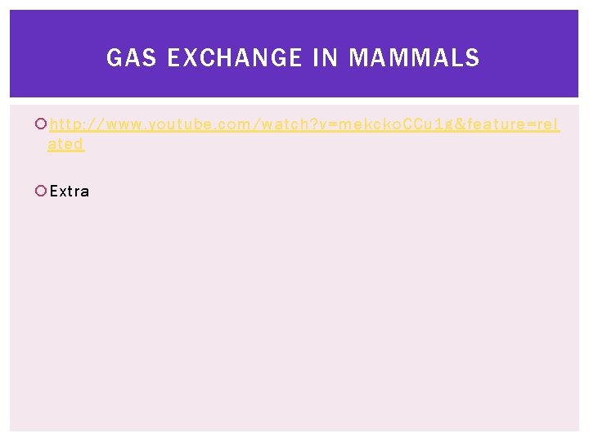Image resolution: width=589 pixels, height=442 pixels.
Task: Click the ampersand in the URL
Action: point(460,124)
